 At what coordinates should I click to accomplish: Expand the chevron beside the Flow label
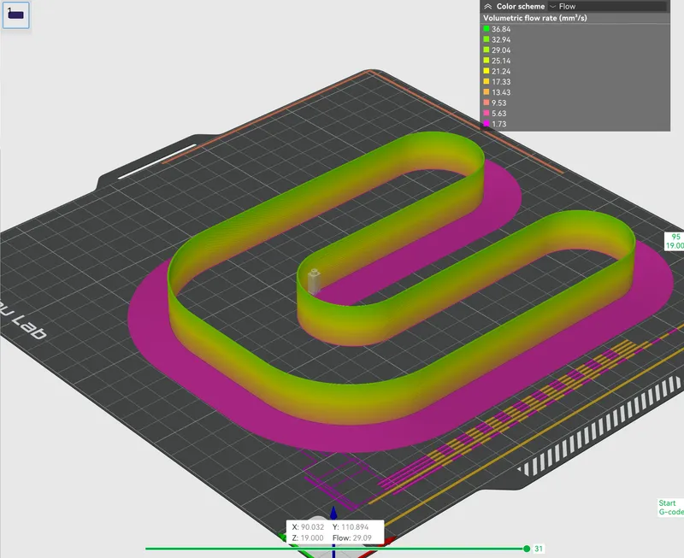coord(552,7)
